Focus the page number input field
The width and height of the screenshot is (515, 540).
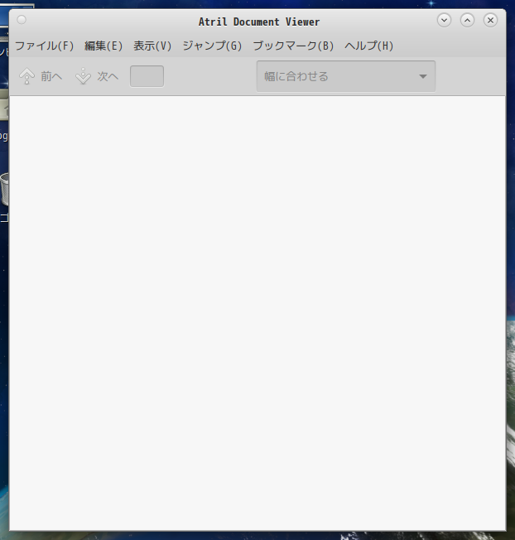[x=147, y=76]
